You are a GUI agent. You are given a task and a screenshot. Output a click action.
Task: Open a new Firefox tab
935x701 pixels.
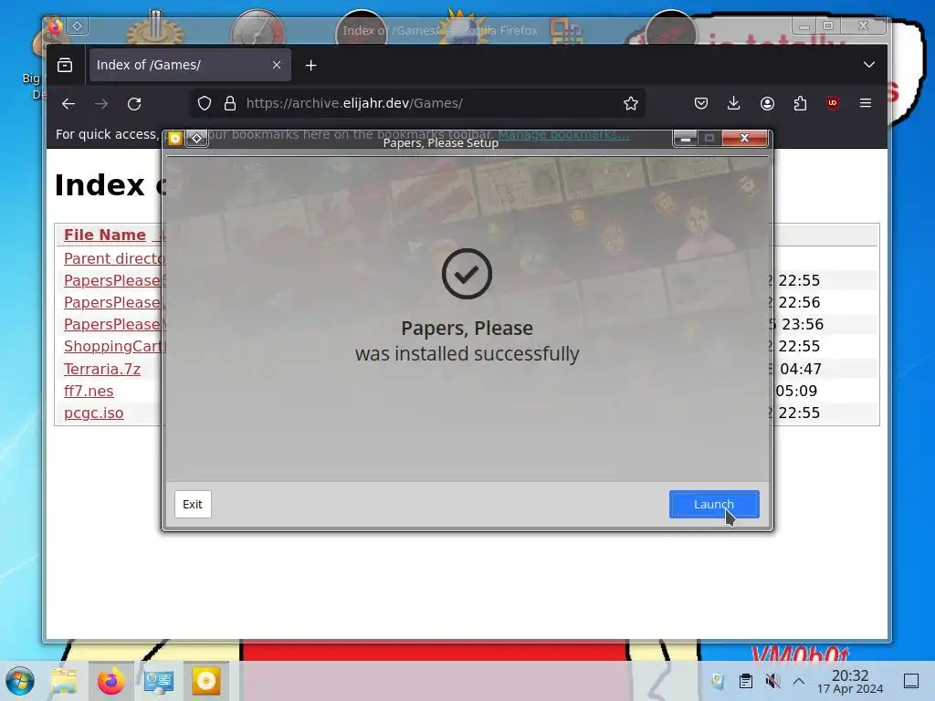tap(310, 65)
